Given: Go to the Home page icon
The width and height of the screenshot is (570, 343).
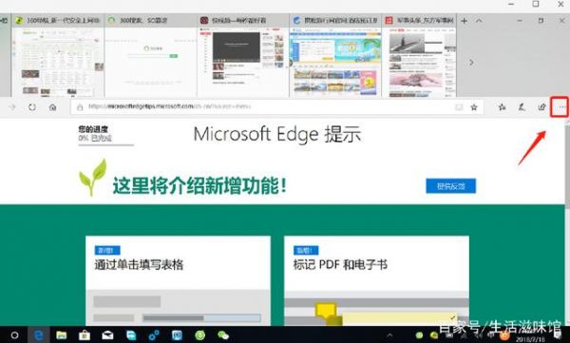Looking at the screenshot, I should [x=52, y=107].
